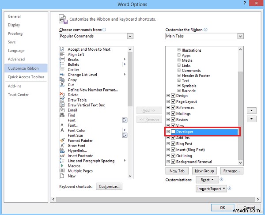Click the commands list scrollbar thumb
Screen dimensions: 265x215
pyautogui.click(x=130, y=79)
